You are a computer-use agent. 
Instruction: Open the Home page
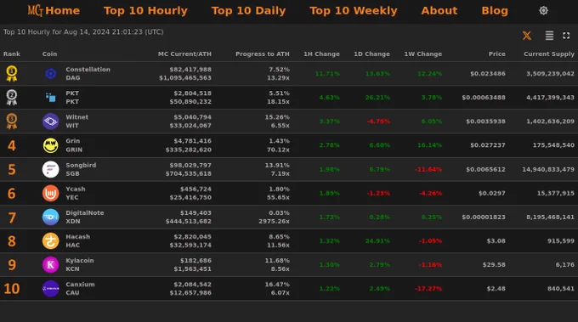coord(63,11)
